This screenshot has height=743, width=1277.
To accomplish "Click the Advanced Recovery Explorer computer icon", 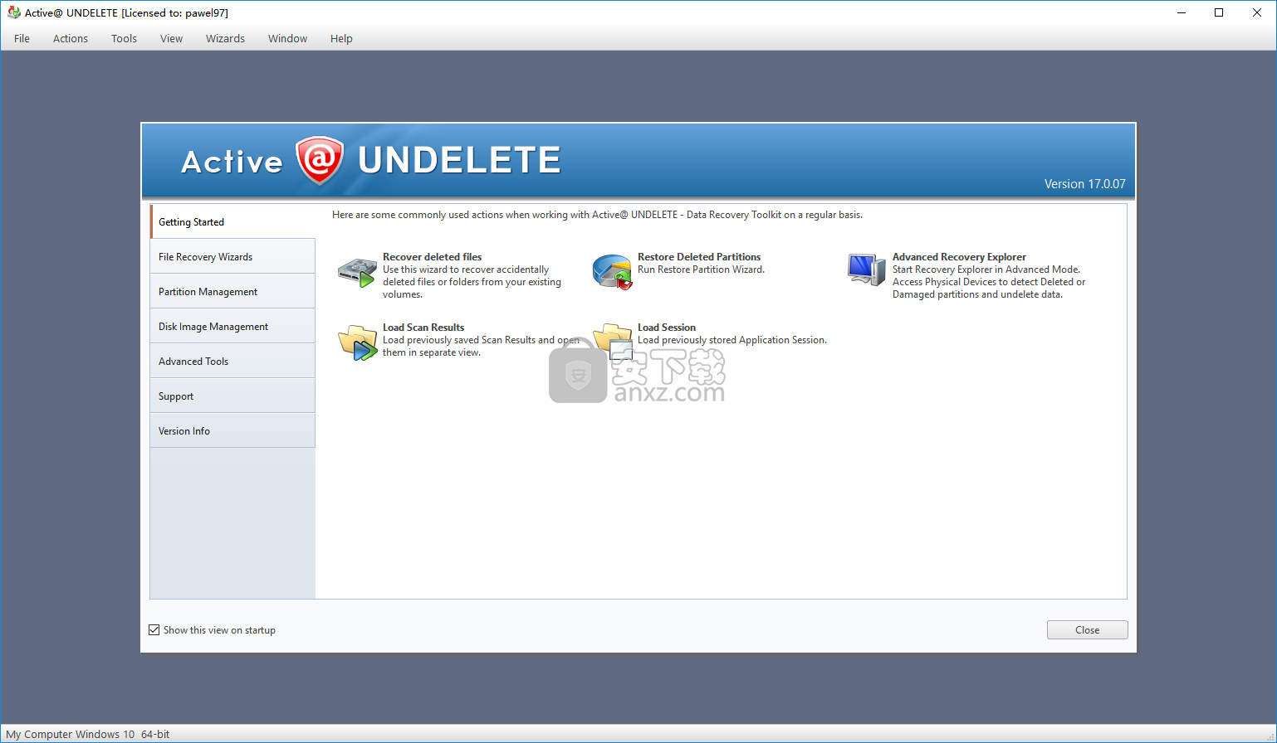I will coord(866,270).
